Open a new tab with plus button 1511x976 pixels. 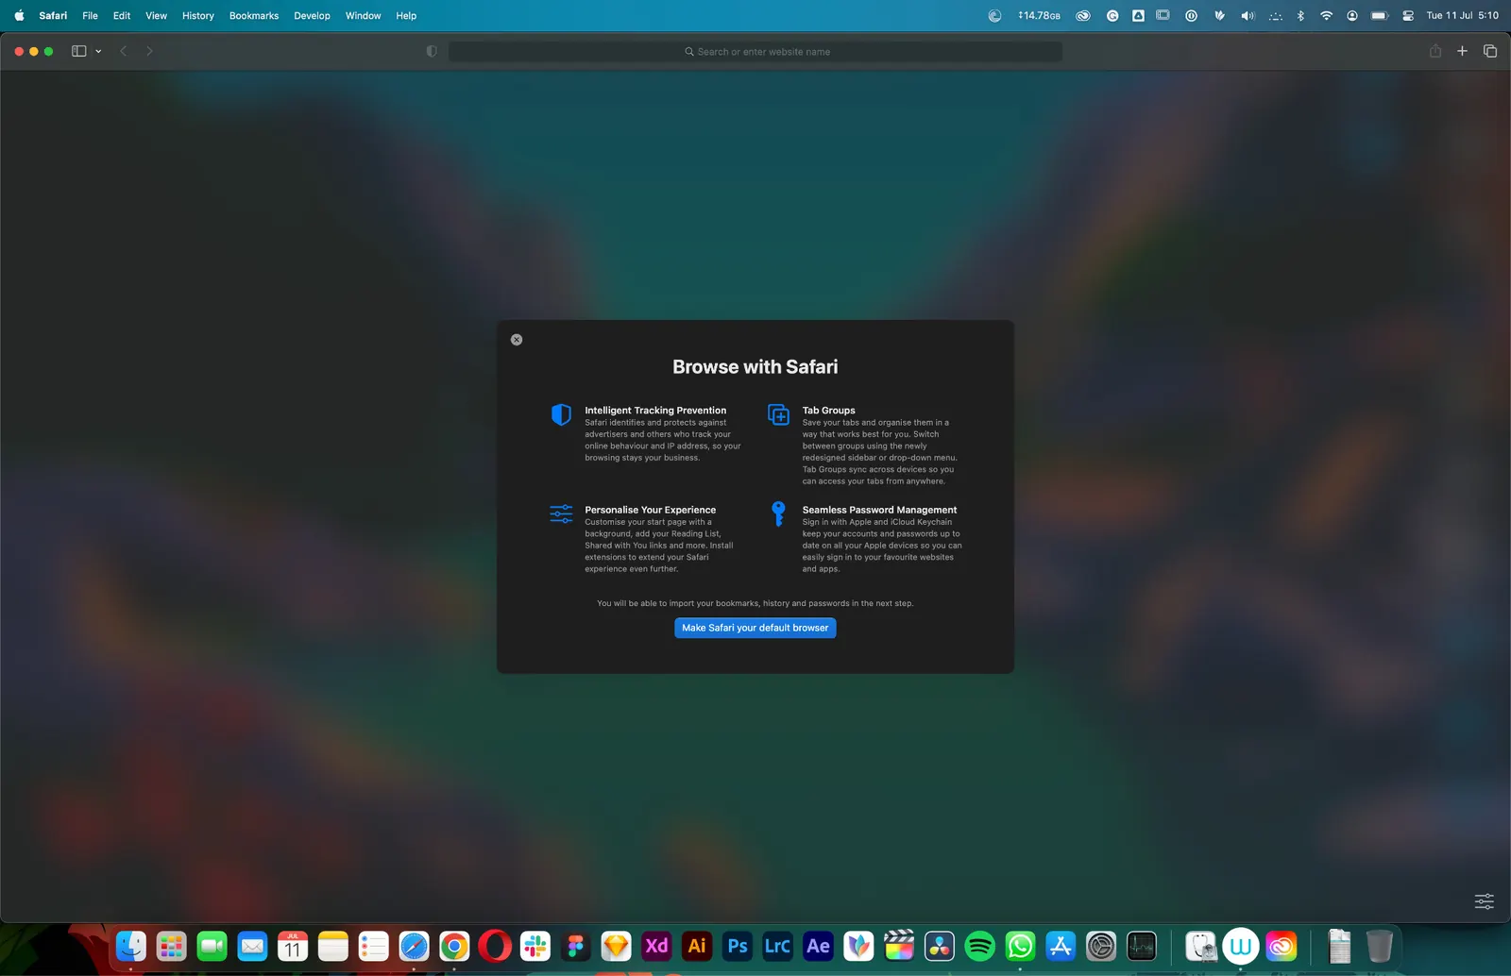tap(1462, 51)
